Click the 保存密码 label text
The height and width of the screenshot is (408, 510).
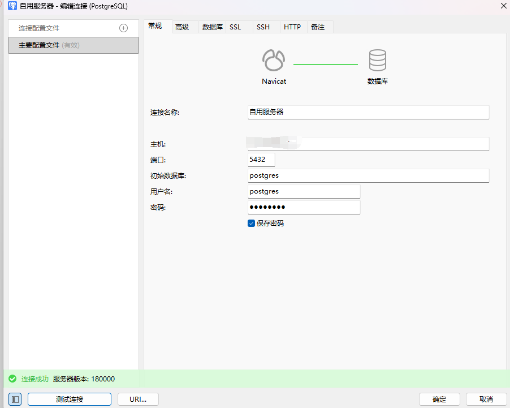(x=270, y=224)
